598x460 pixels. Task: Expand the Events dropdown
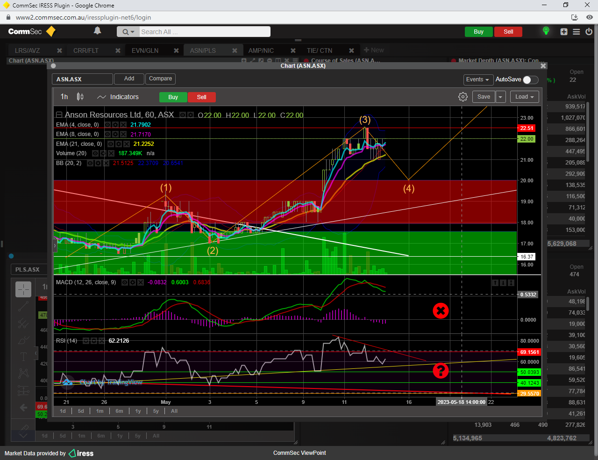[477, 79]
